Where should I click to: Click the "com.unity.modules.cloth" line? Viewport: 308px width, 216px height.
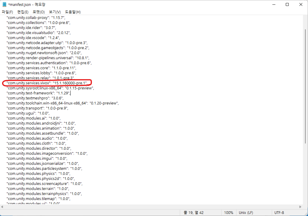(36, 143)
